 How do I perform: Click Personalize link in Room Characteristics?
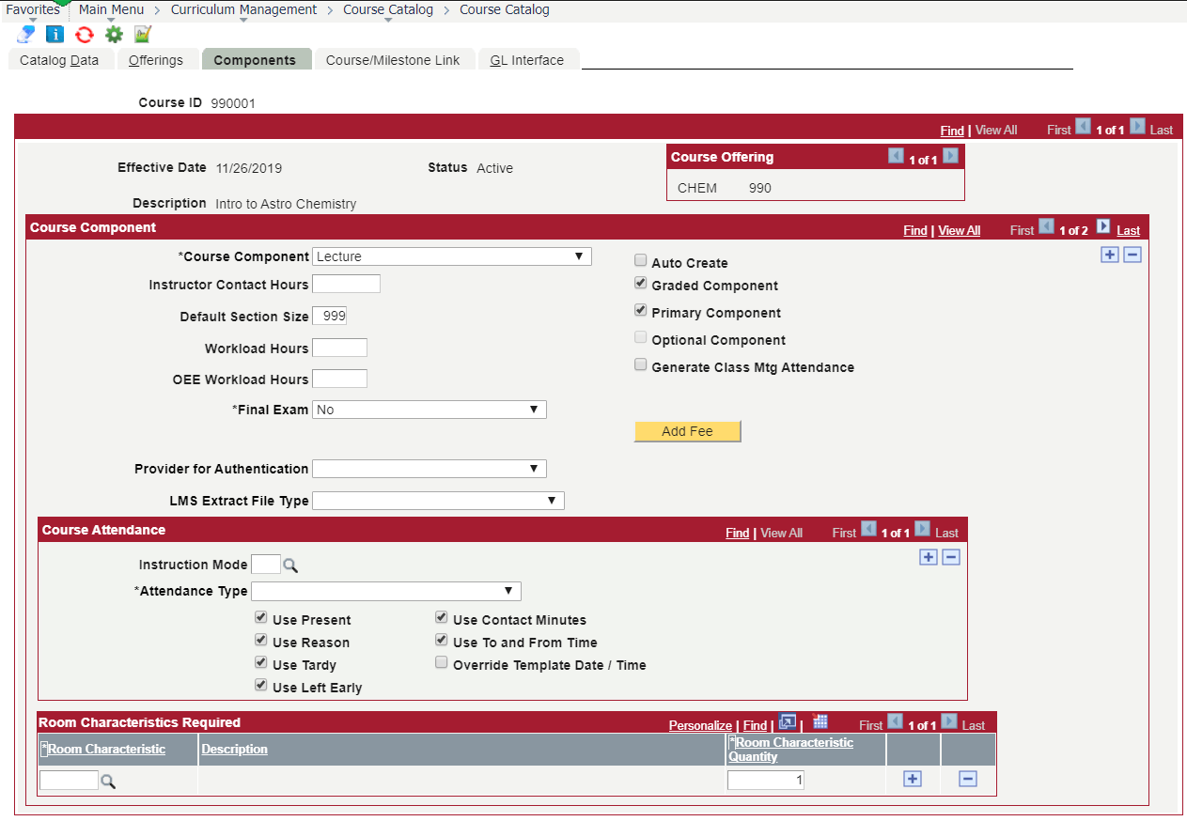click(700, 725)
